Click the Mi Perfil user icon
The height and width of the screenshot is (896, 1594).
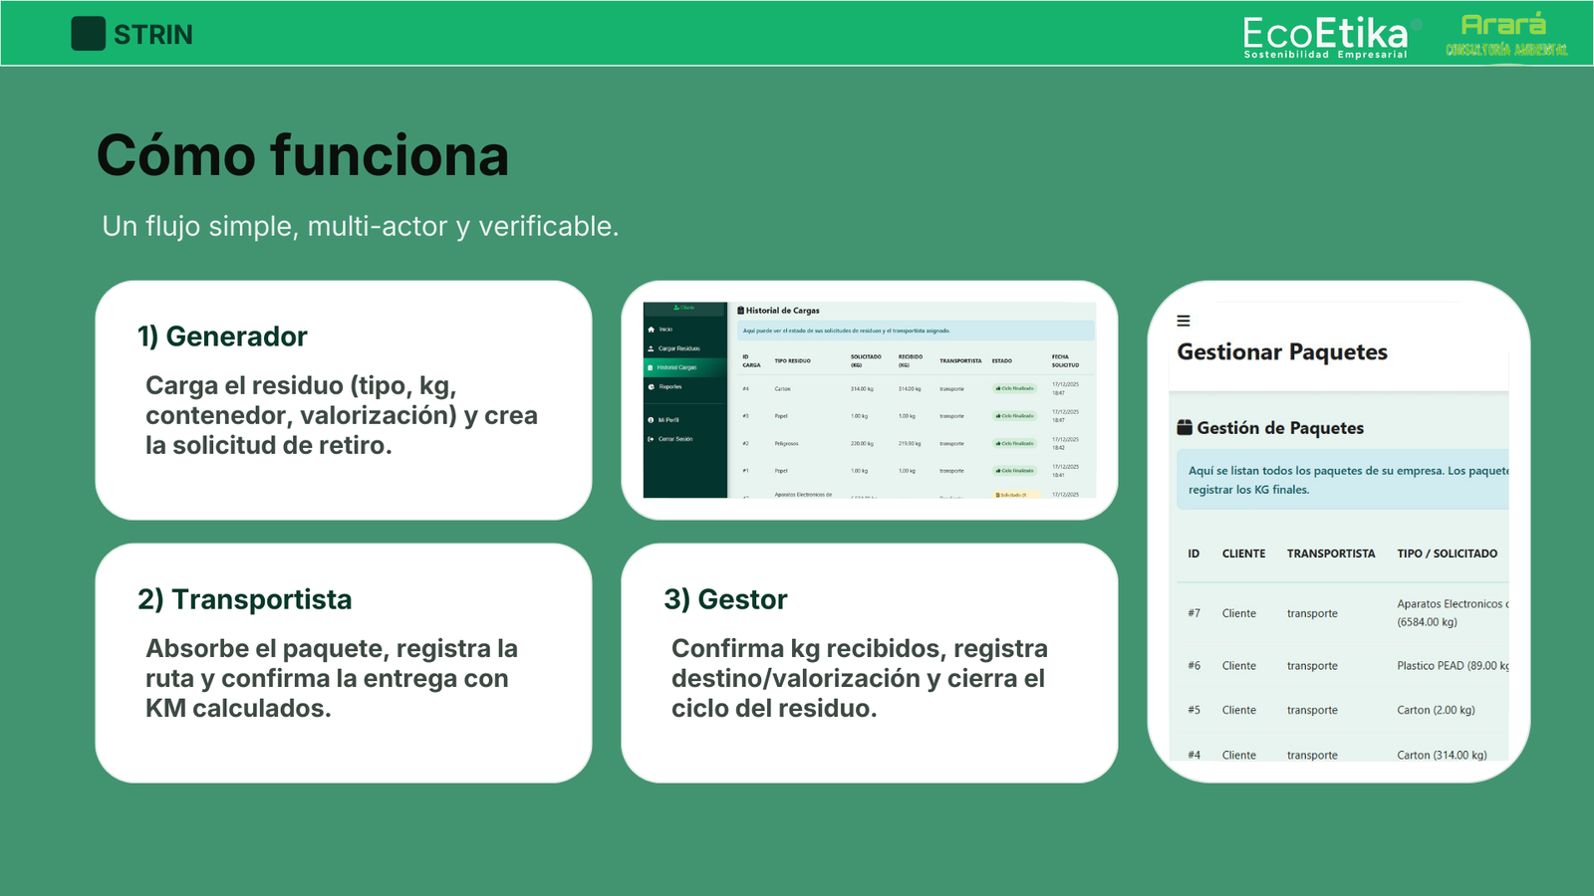[x=652, y=420]
